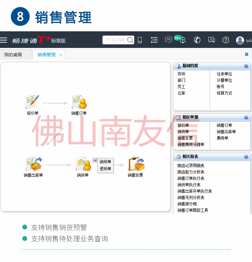Click the telephone support icon

coord(197,40)
